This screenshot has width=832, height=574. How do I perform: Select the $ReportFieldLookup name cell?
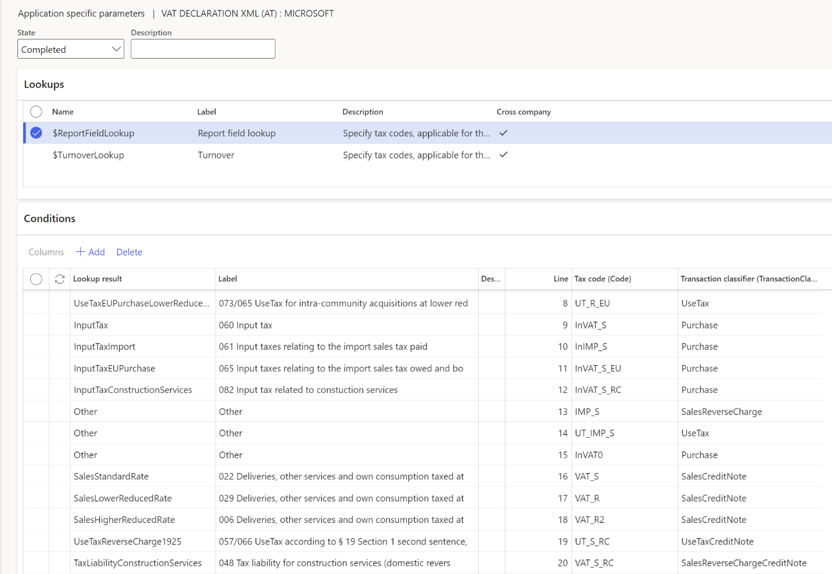pyautogui.click(x=94, y=133)
